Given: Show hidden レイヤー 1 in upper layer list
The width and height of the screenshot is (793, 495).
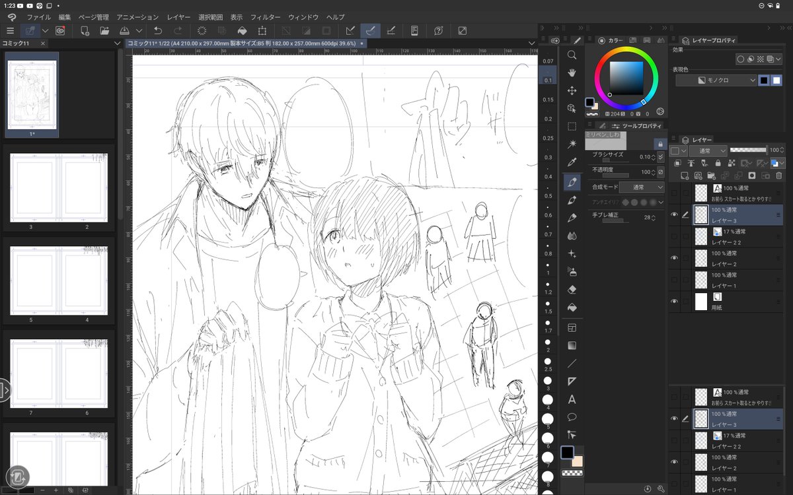Looking at the screenshot, I should 674,280.
